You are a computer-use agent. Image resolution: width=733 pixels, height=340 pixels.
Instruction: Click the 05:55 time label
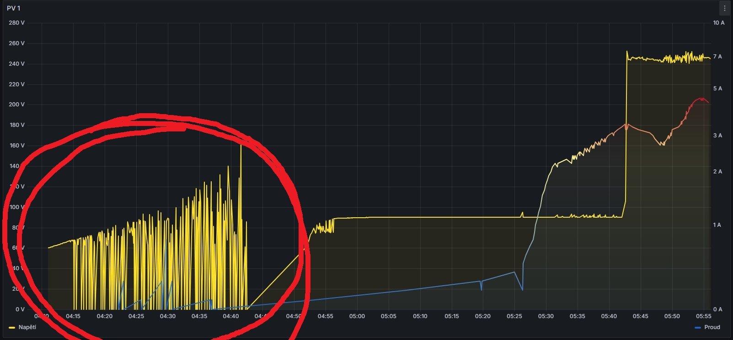pos(704,316)
